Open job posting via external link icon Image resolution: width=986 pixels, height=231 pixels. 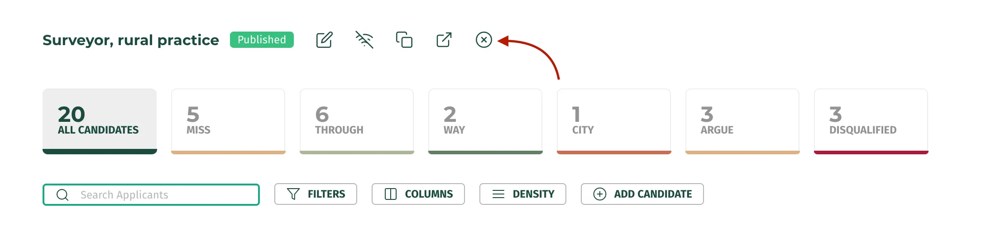(x=444, y=40)
